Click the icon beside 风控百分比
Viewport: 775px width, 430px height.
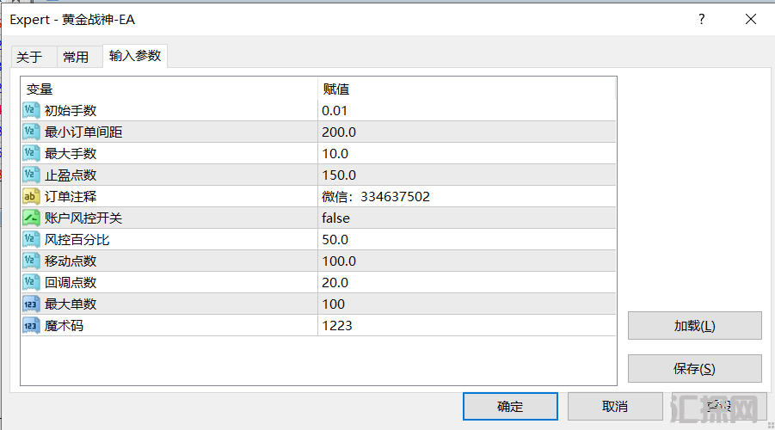pos(31,239)
